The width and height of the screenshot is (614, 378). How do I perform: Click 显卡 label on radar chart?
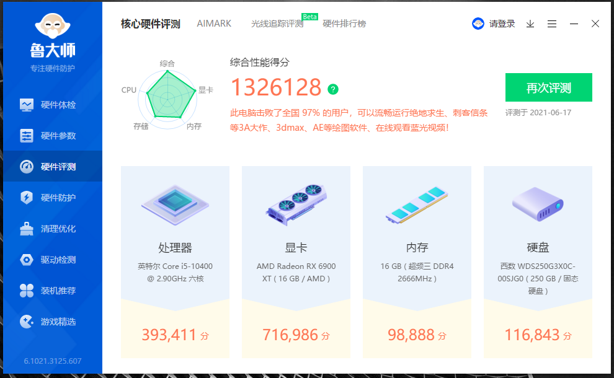coord(205,90)
